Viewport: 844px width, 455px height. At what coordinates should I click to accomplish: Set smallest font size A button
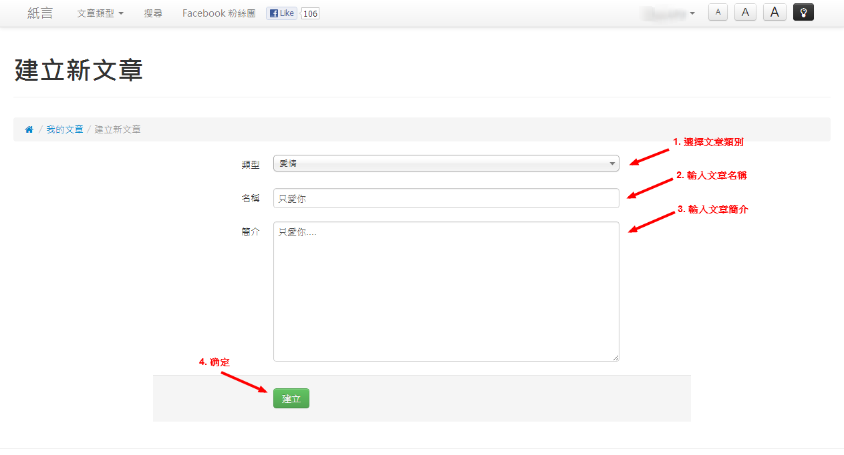(718, 12)
